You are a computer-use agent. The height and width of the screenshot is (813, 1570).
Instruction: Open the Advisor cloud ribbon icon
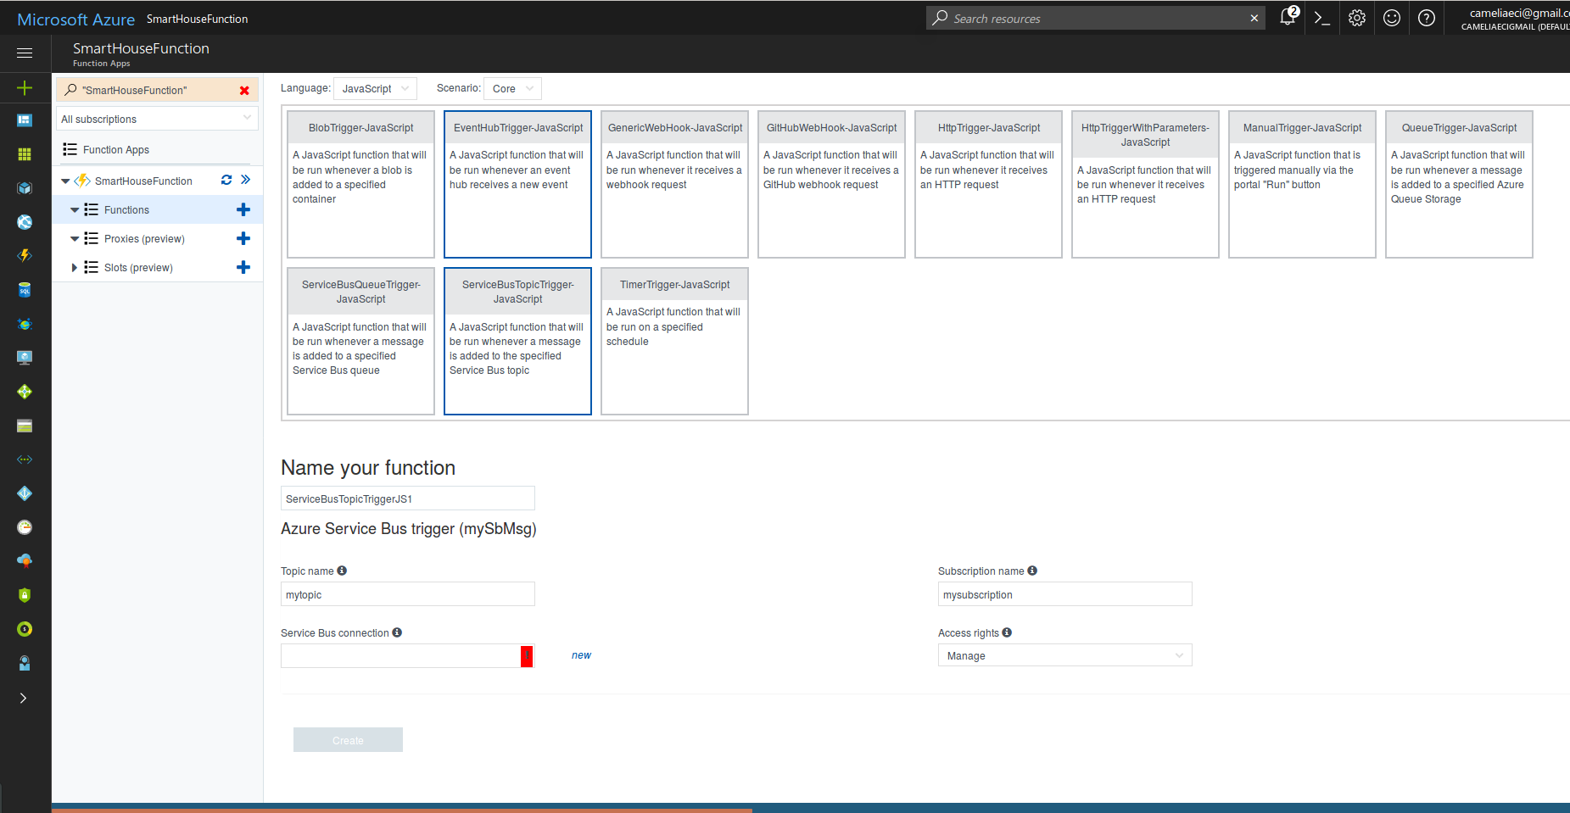25,561
